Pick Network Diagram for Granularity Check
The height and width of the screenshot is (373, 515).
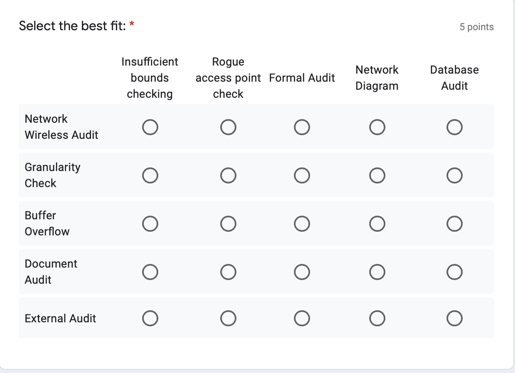pyautogui.click(x=377, y=175)
